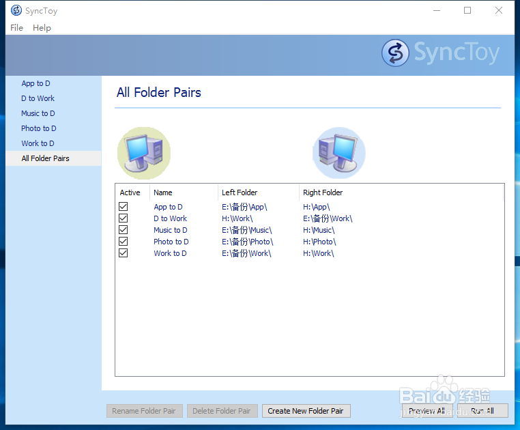Open the Help menu
This screenshot has width=520, height=430.
(42, 28)
